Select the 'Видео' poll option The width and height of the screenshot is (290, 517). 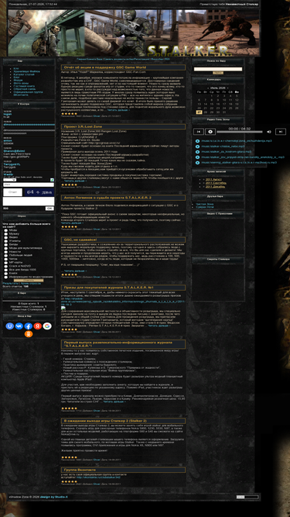pos(6,237)
